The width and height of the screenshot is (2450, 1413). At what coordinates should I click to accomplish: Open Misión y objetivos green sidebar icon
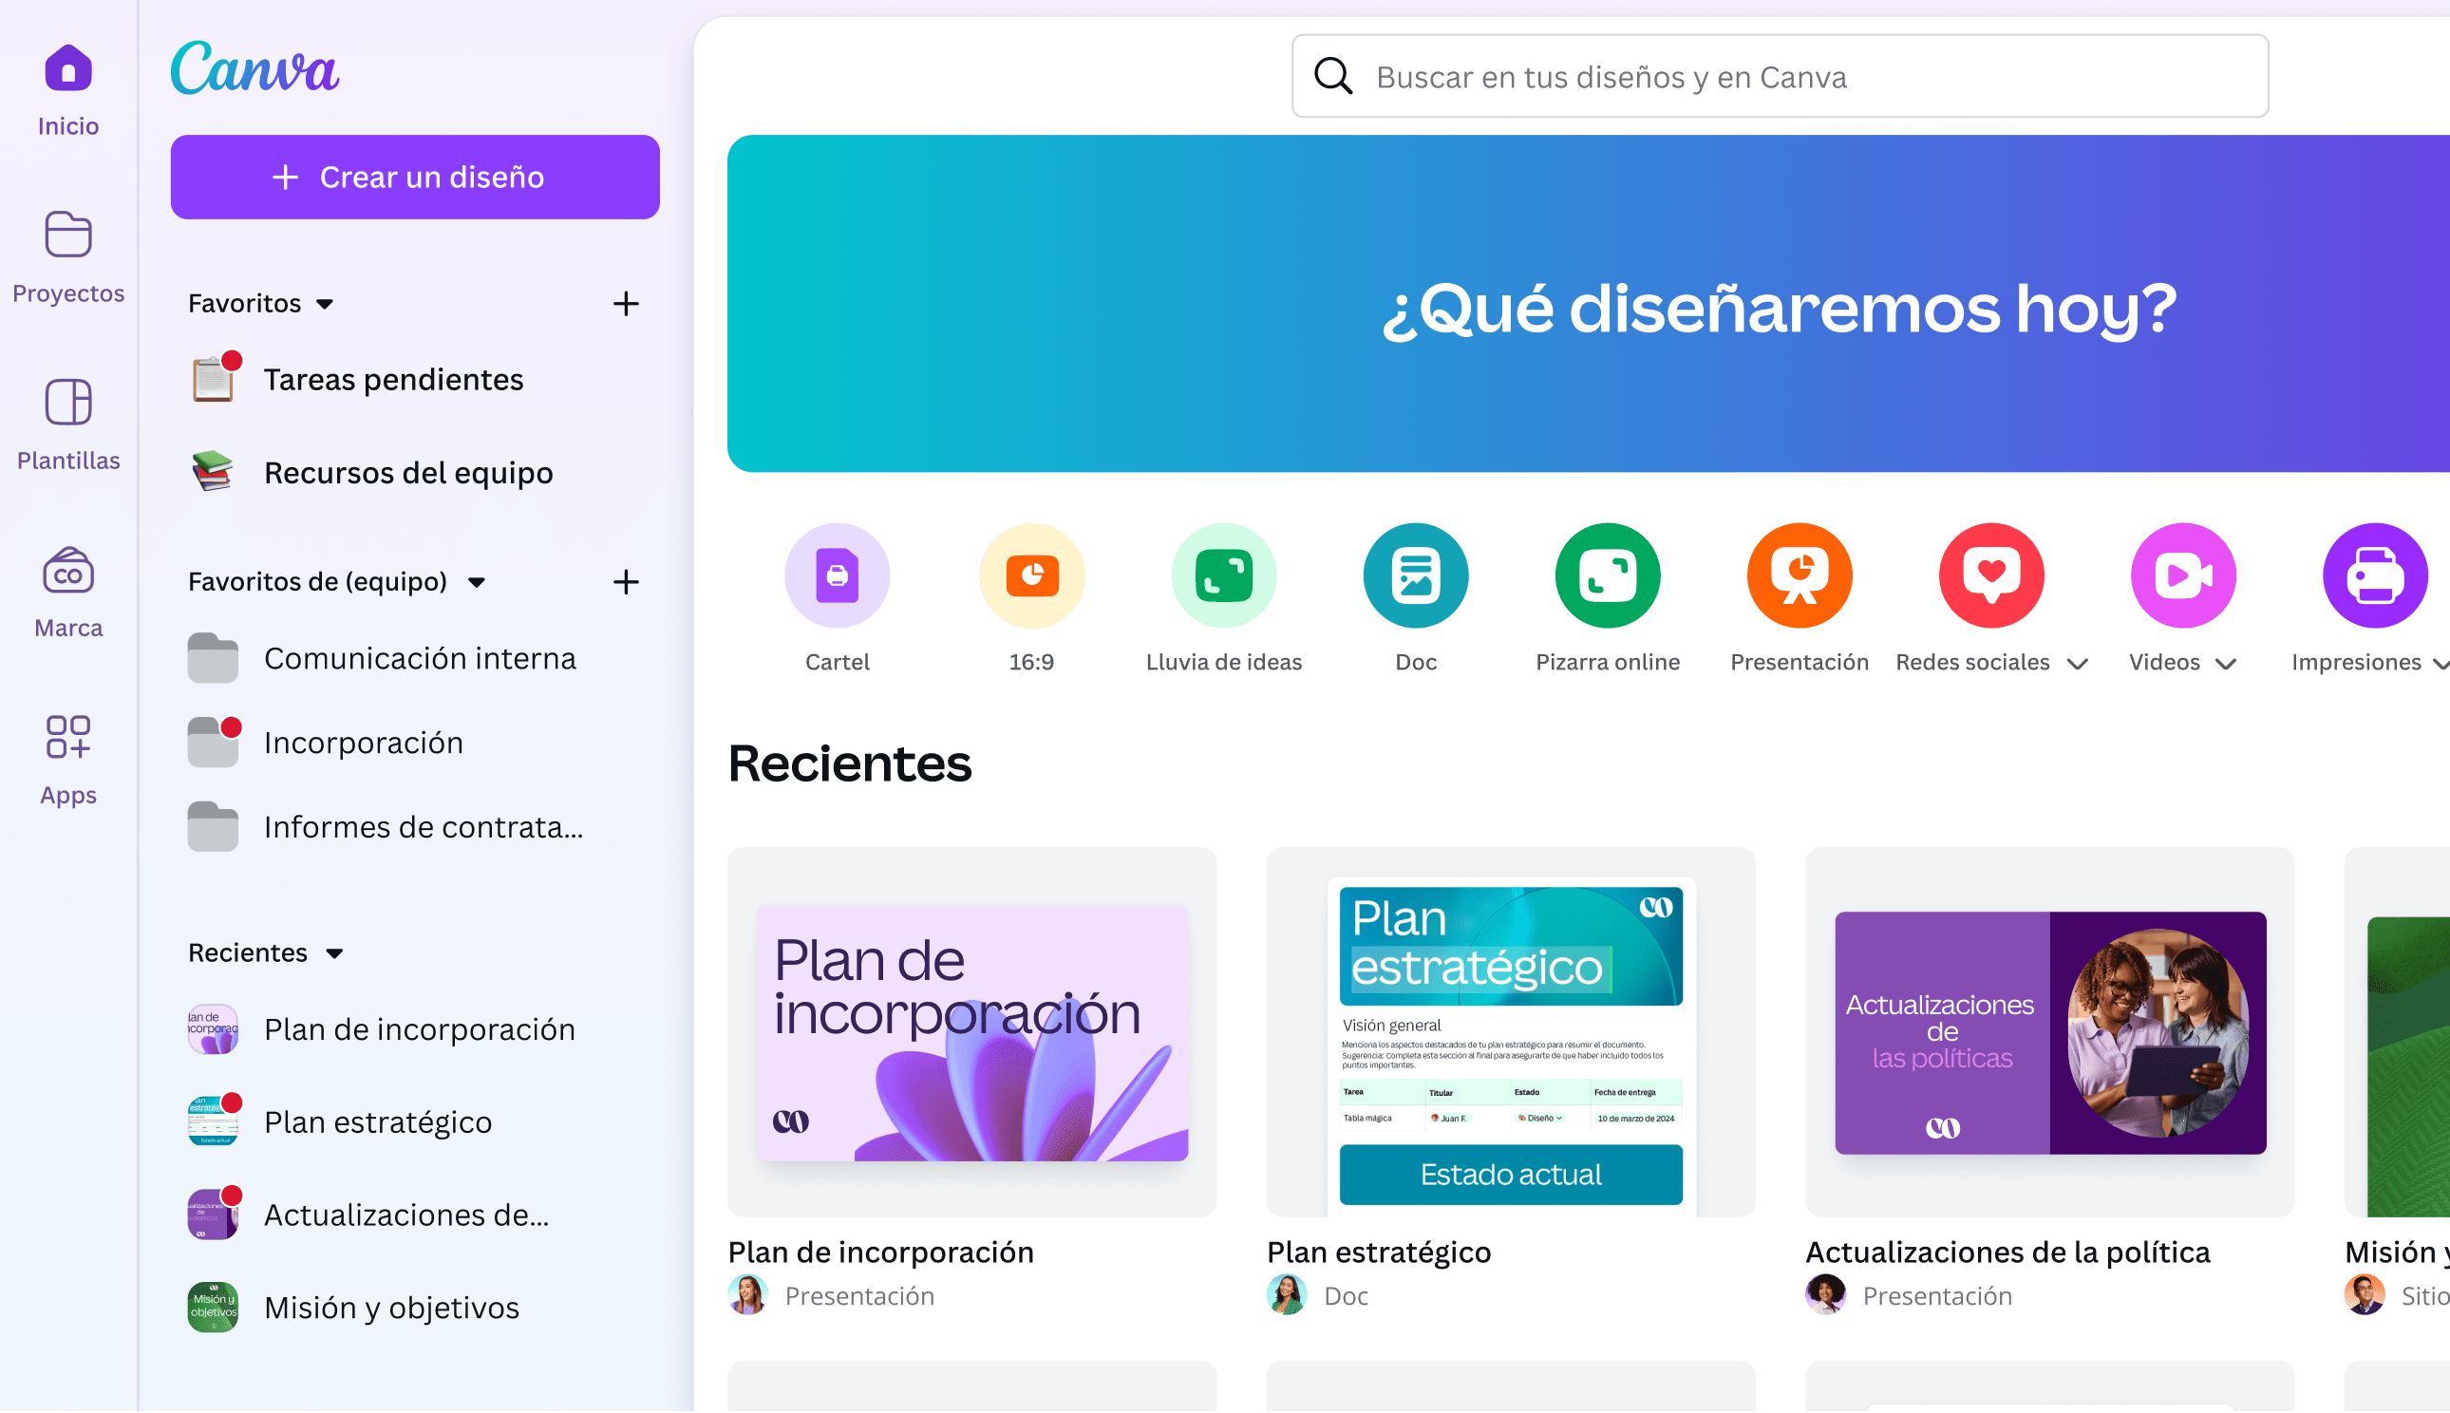pos(213,1308)
